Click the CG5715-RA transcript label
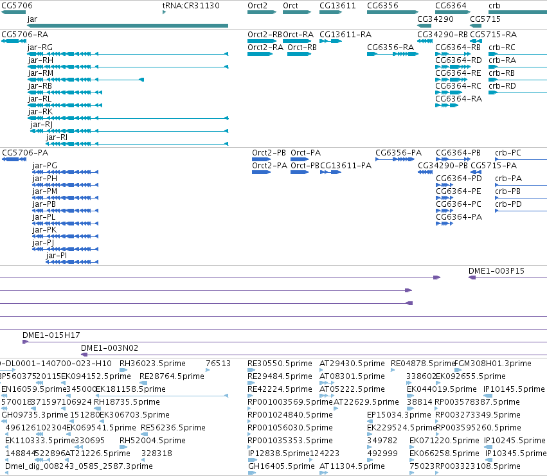547x476 pixels. click(493, 35)
